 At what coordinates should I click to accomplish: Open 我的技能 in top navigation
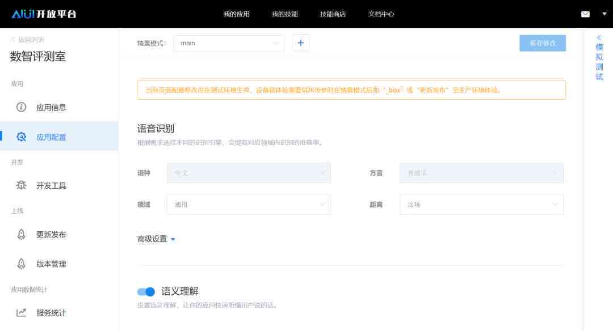pos(284,14)
